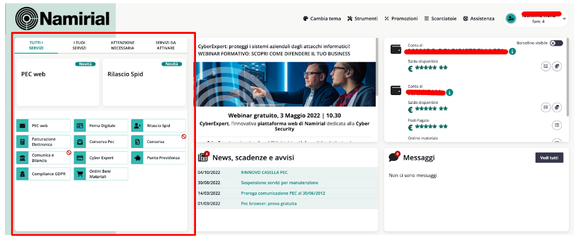Click the Vedi tutti button
The image size is (582, 244).
[x=549, y=158]
